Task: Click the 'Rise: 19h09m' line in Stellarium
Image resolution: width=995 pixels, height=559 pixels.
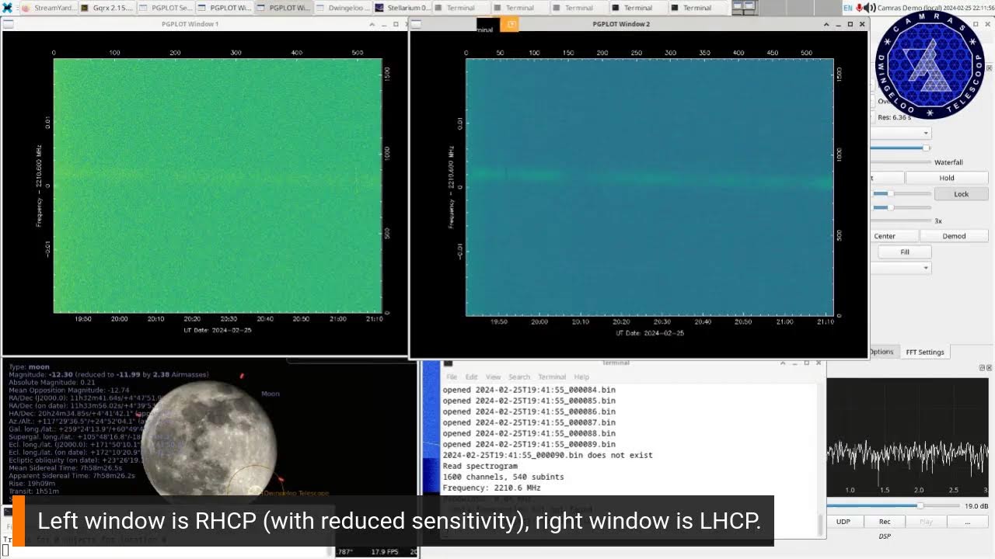Action: (x=30, y=483)
